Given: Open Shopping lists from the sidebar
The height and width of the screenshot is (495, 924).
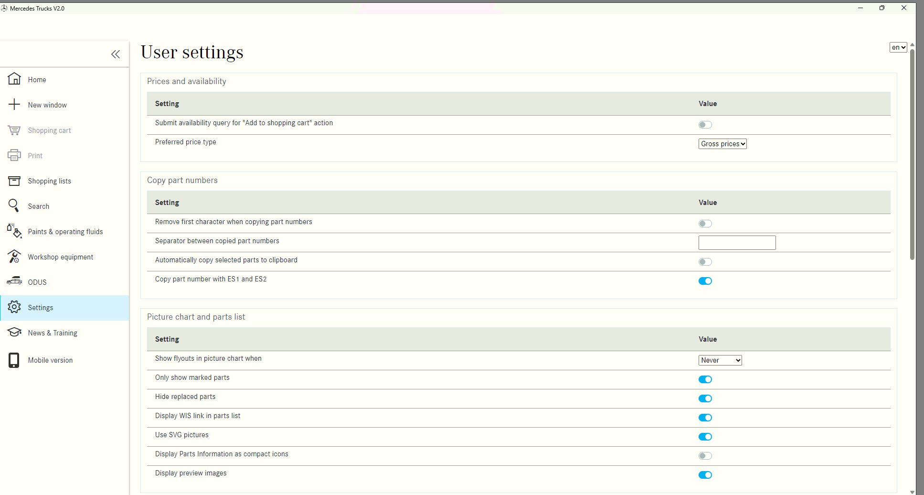Looking at the screenshot, I should pyautogui.click(x=49, y=181).
